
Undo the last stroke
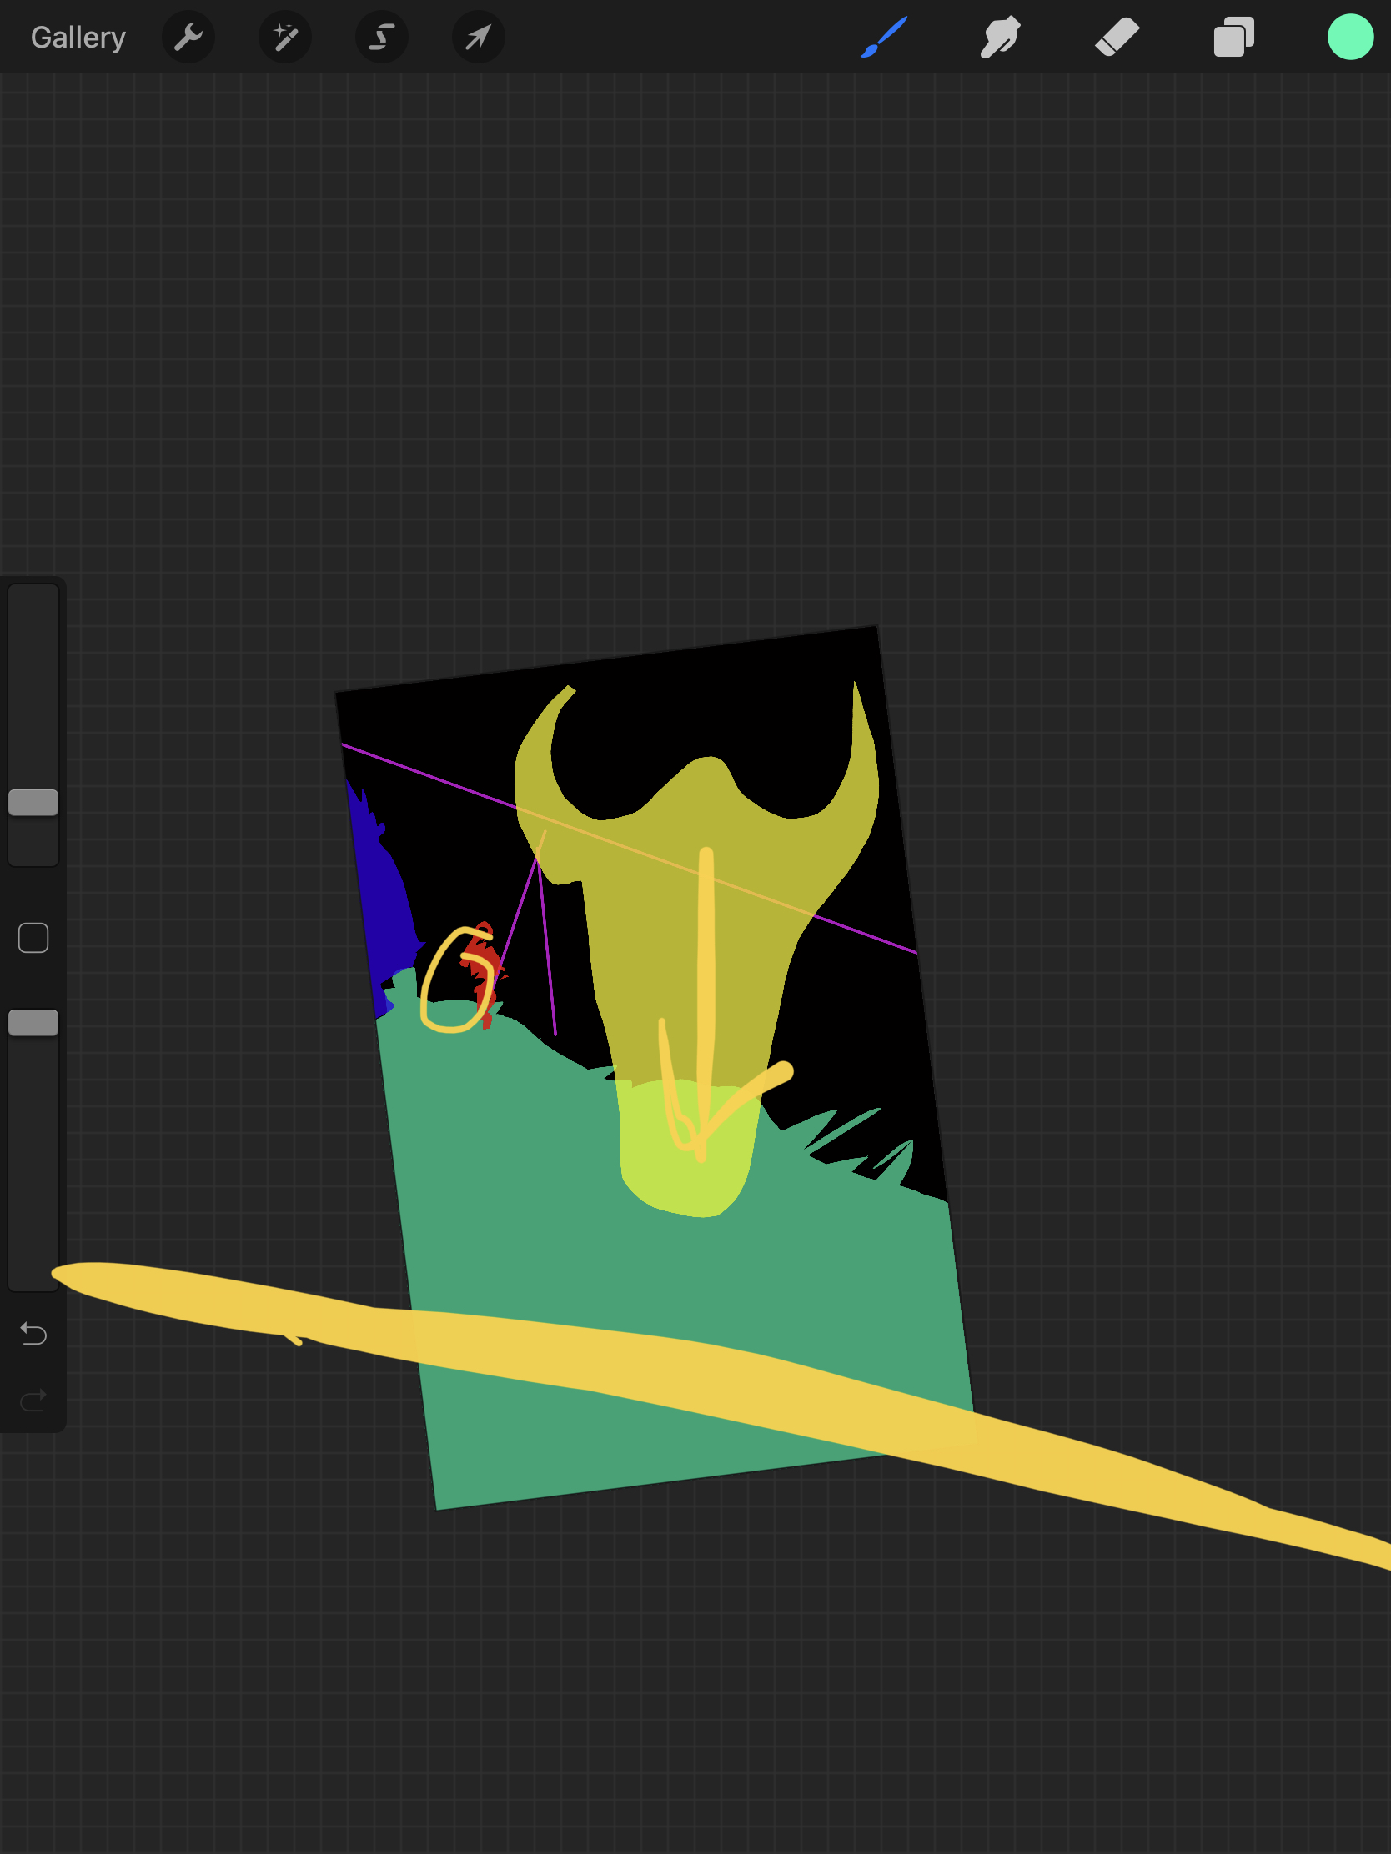pyautogui.click(x=33, y=1333)
